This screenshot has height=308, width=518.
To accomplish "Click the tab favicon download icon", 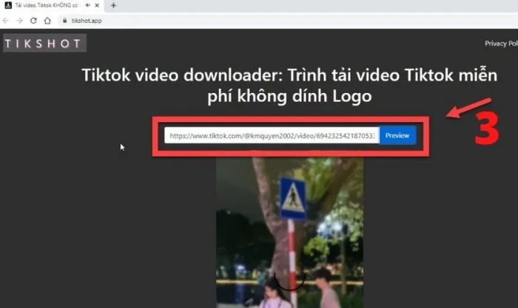I will click(8, 5).
